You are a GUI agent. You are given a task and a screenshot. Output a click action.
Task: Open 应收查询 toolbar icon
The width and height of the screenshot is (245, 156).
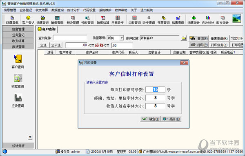tap(134, 20)
